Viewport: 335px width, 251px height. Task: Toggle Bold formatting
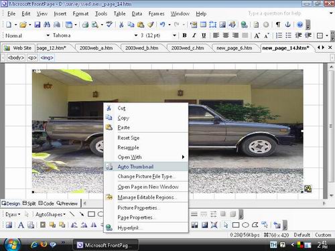[184, 35]
